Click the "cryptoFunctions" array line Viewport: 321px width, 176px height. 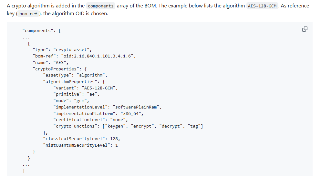[128, 126]
